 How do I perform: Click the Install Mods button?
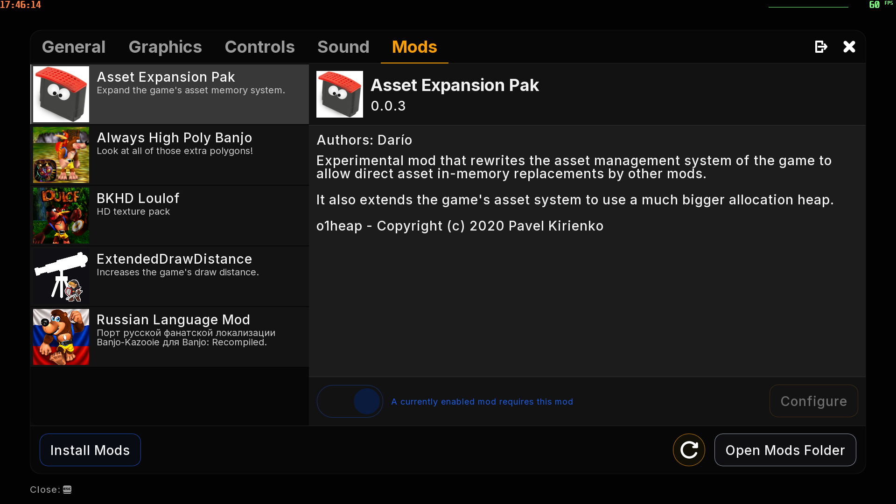[x=90, y=450]
